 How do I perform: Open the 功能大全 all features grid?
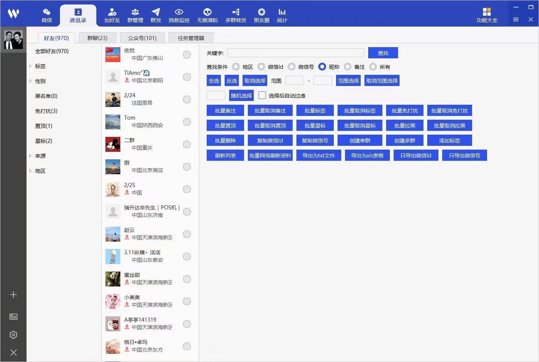487,16
